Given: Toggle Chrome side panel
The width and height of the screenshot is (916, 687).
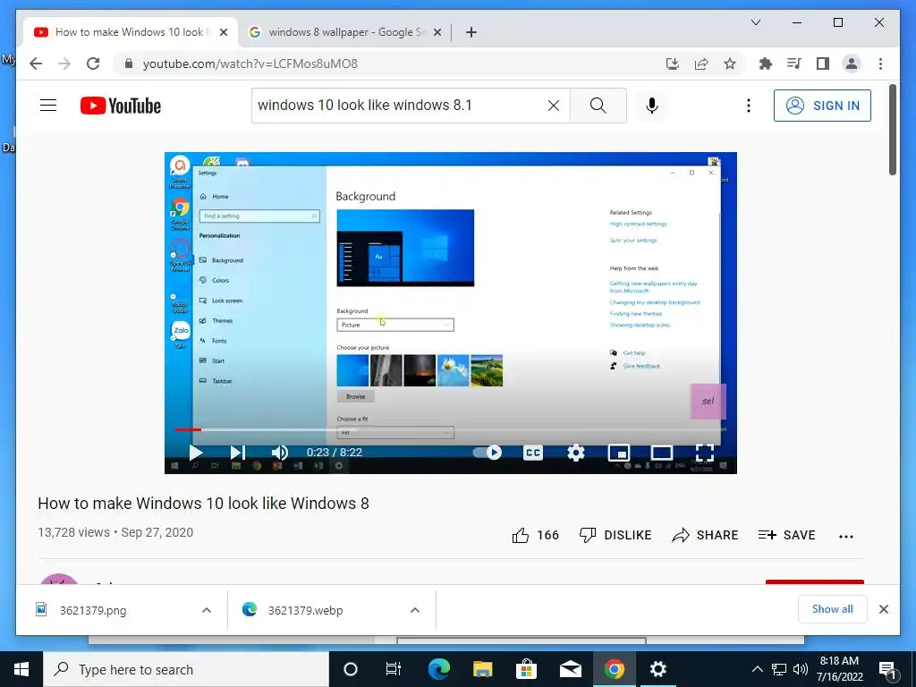Looking at the screenshot, I should coord(823,64).
